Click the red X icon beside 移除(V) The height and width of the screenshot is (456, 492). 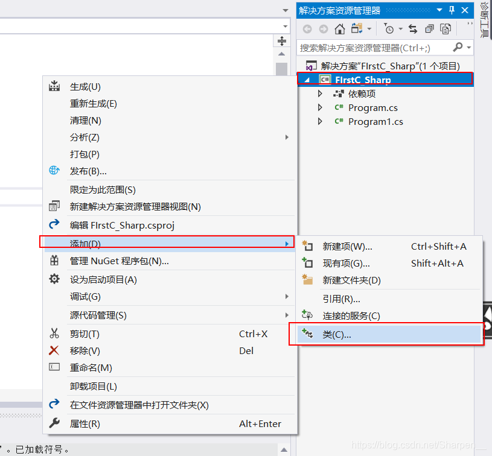click(54, 350)
